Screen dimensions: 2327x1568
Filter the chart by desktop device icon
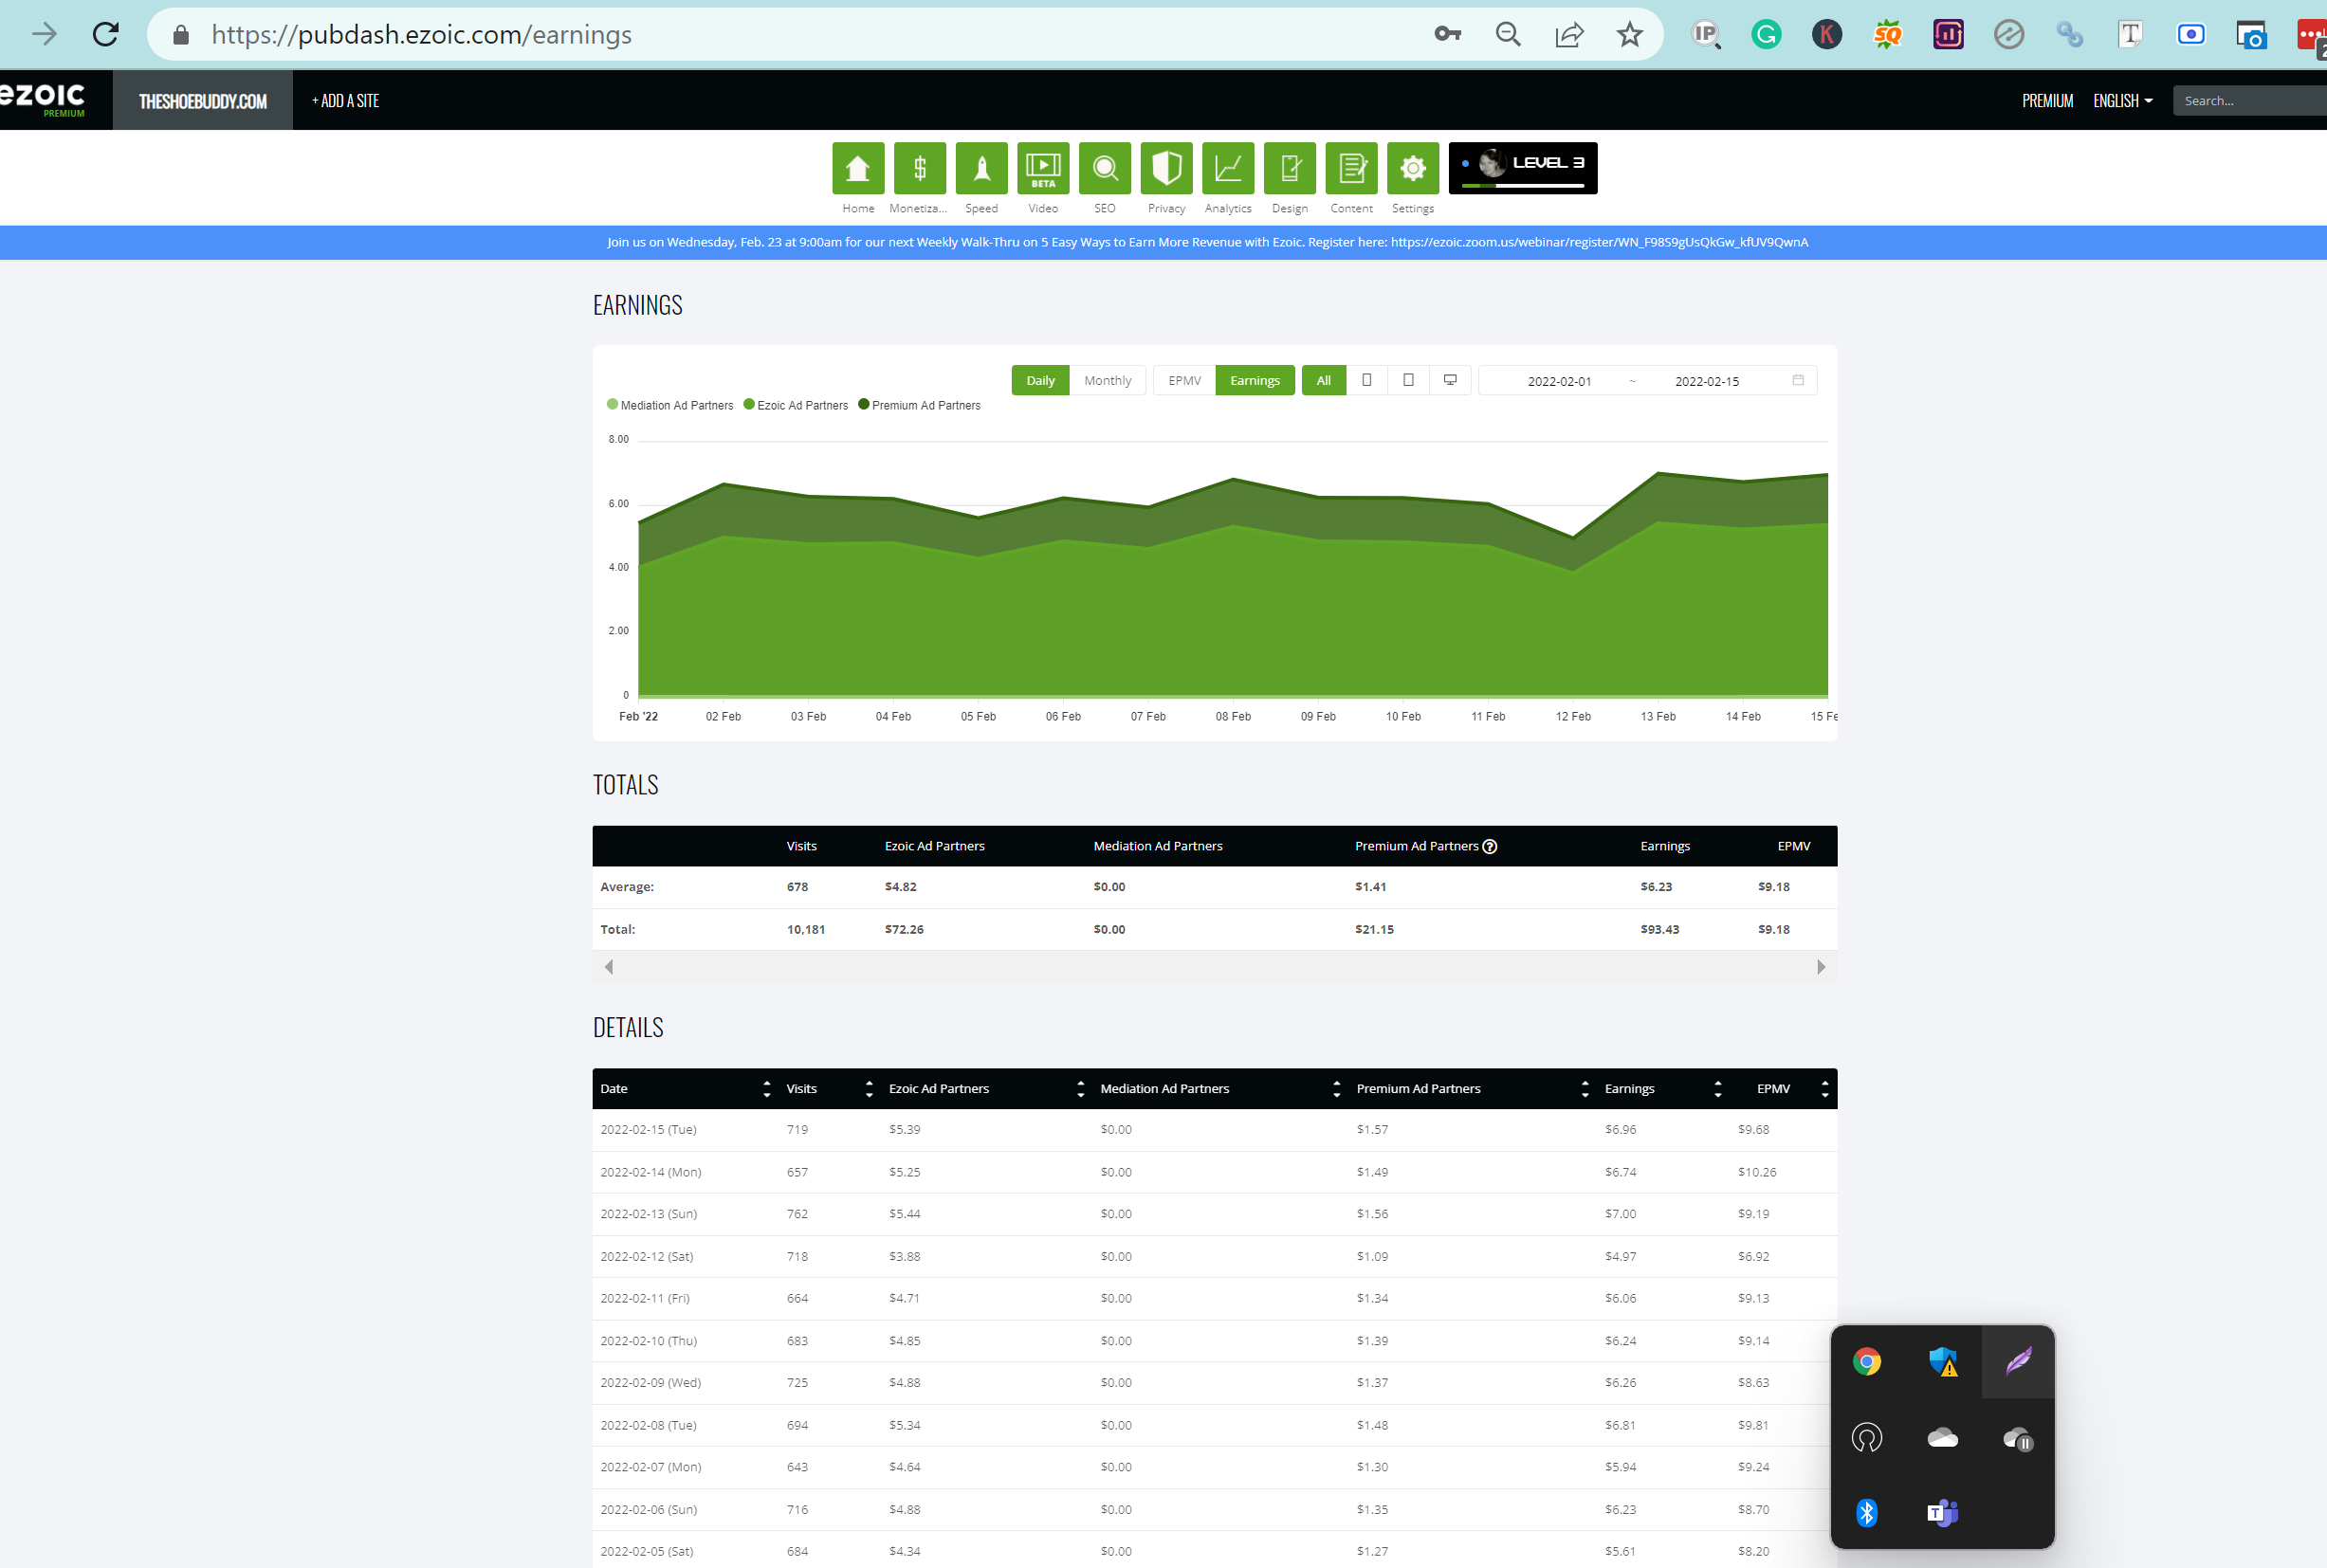(x=1450, y=380)
